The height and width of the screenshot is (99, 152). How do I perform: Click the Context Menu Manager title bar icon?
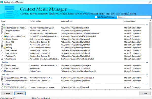2,2
